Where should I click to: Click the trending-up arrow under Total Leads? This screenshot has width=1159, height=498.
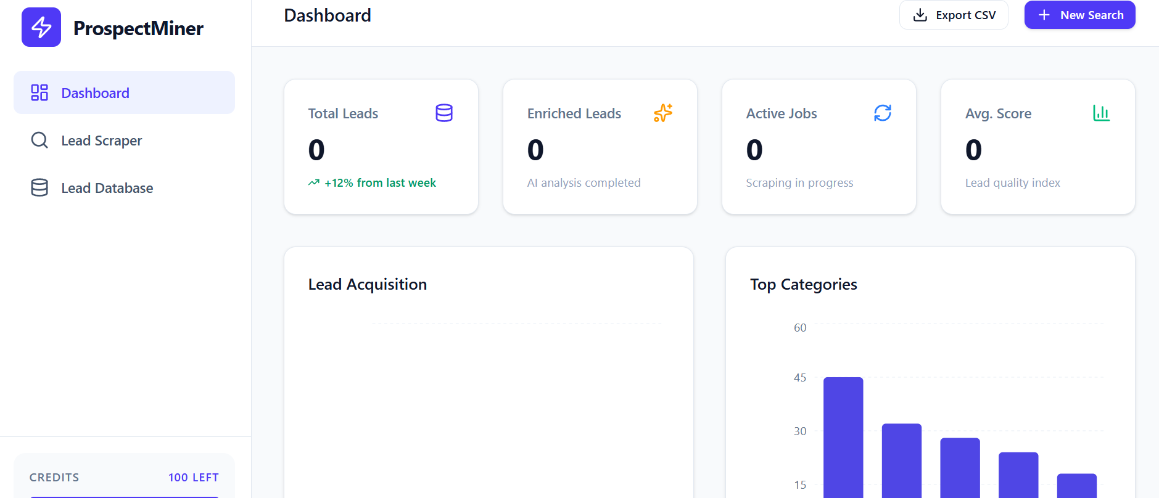point(314,182)
